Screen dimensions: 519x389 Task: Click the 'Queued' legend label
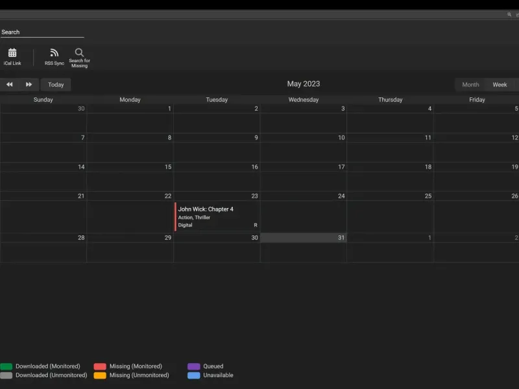pos(213,366)
